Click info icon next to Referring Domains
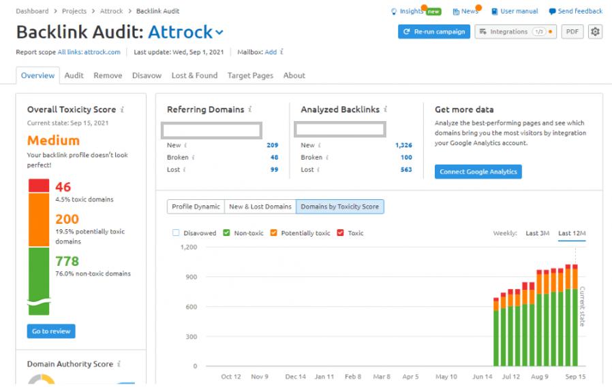 click(250, 110)
